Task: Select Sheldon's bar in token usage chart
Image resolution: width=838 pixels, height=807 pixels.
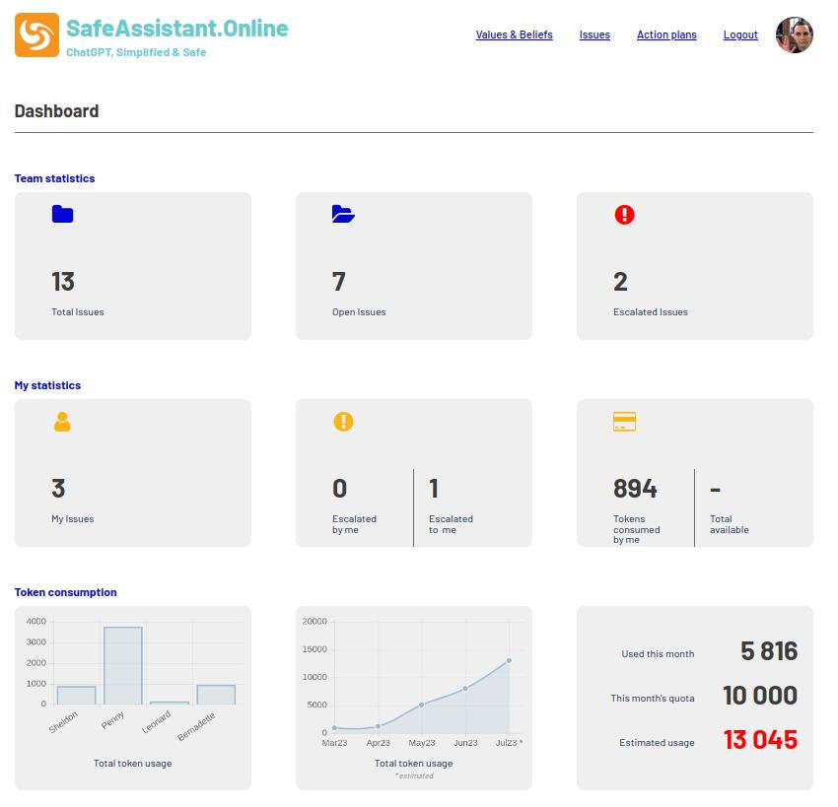Action: click(x=76, y=695)
